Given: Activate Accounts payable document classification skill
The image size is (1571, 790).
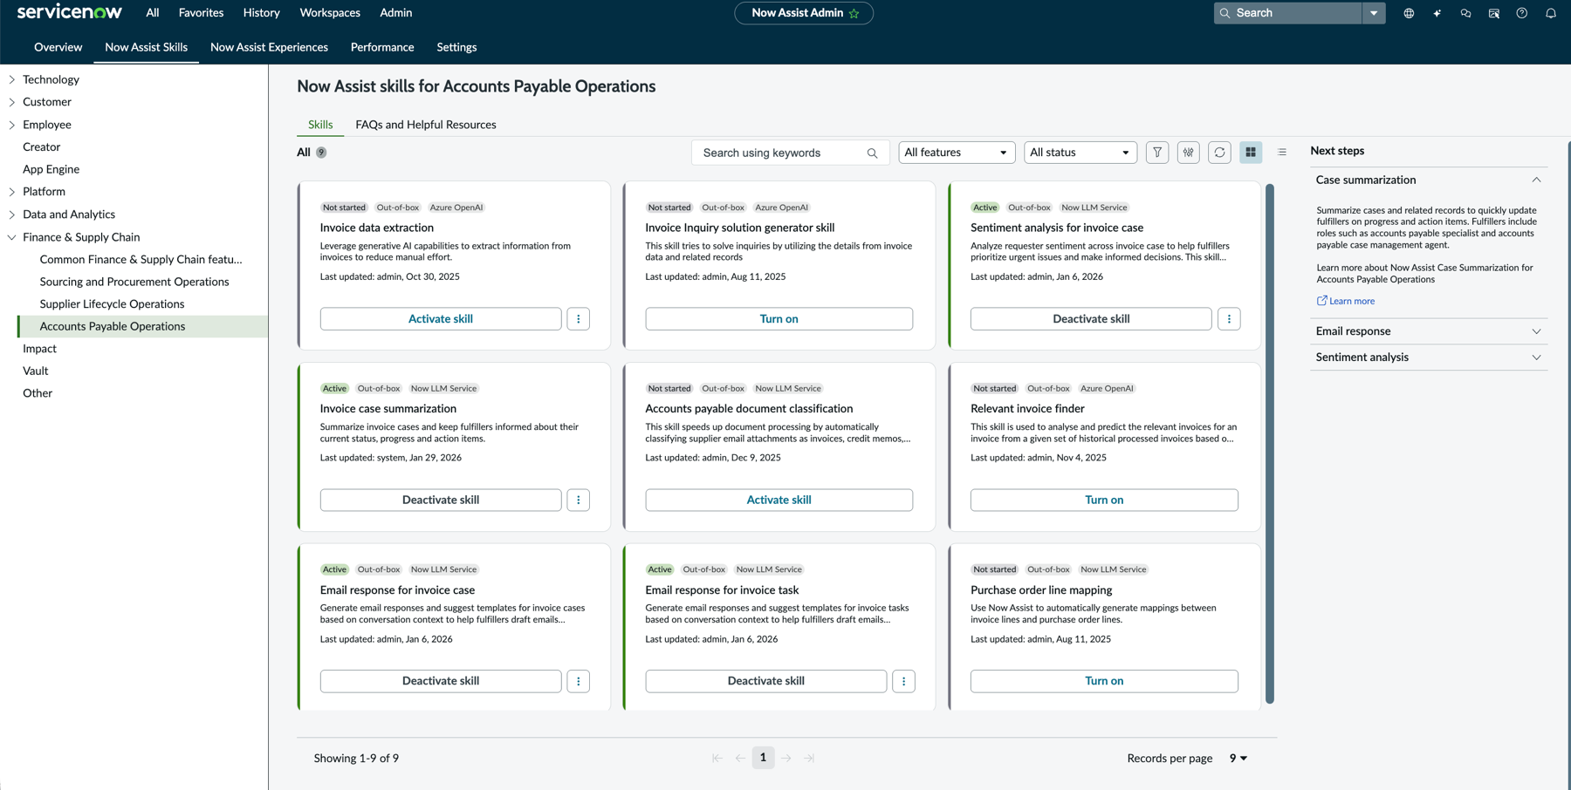Looking at the screenshot, I should click(779, 501).
